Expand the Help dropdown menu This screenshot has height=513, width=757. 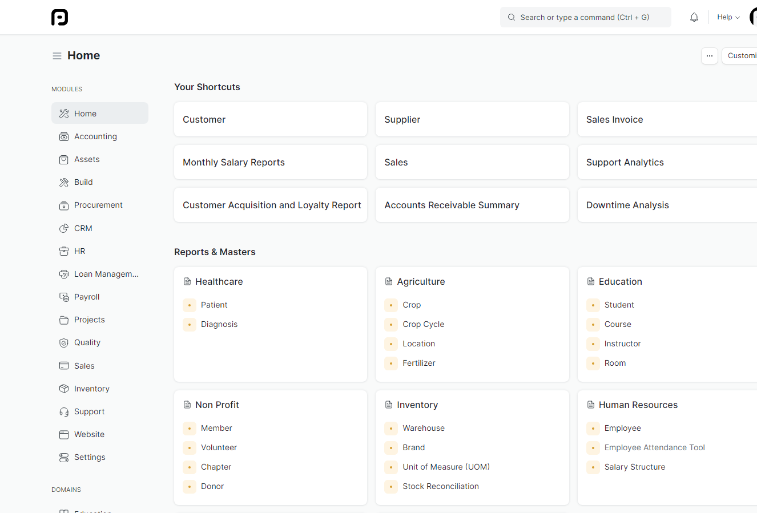click(x=728, y=17)
